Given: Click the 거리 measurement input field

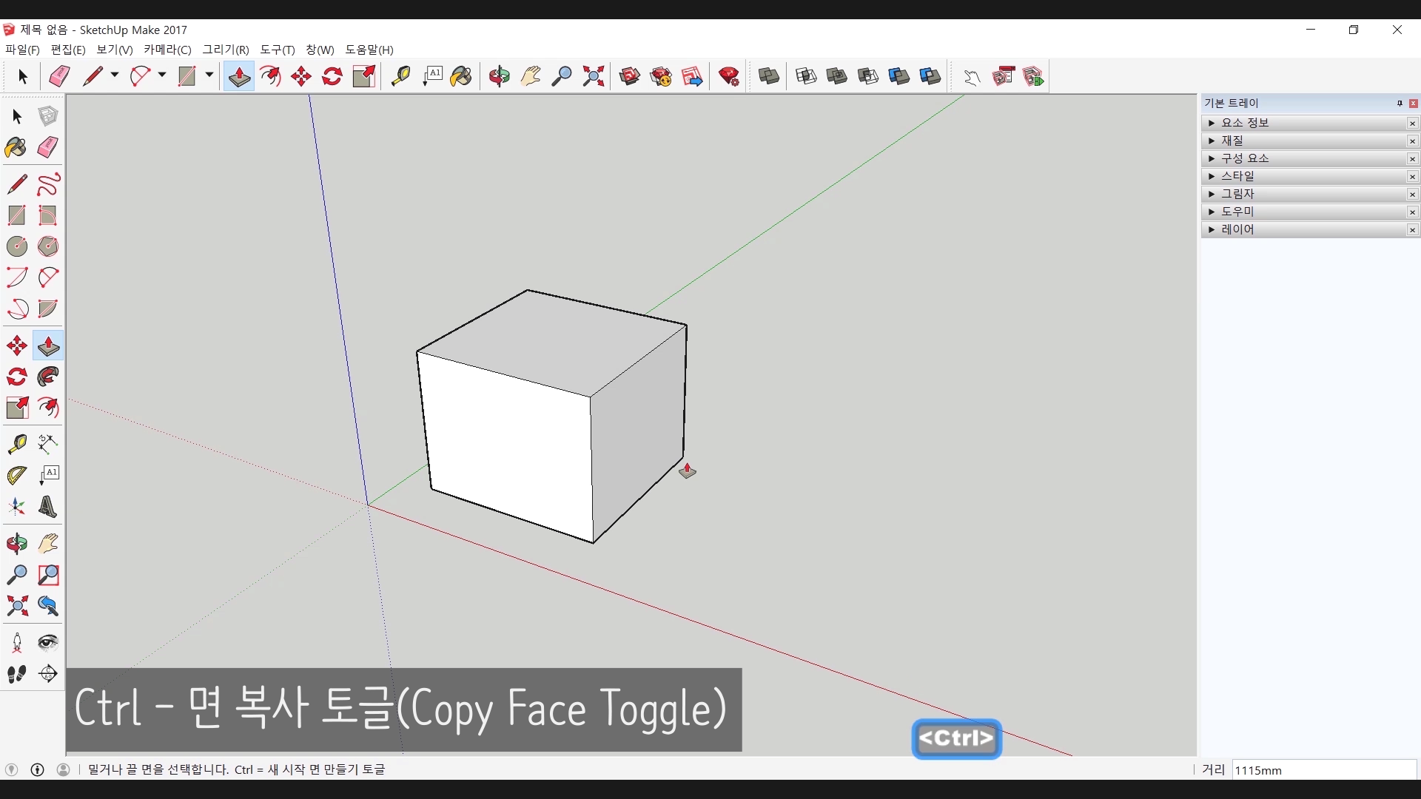Looking at the screenshot, I should pos(1323,770).
